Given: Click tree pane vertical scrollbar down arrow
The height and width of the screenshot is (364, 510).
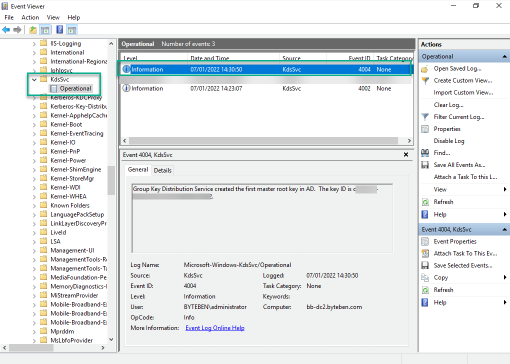Looking at the screenshot, I should (x=111, y=339).
